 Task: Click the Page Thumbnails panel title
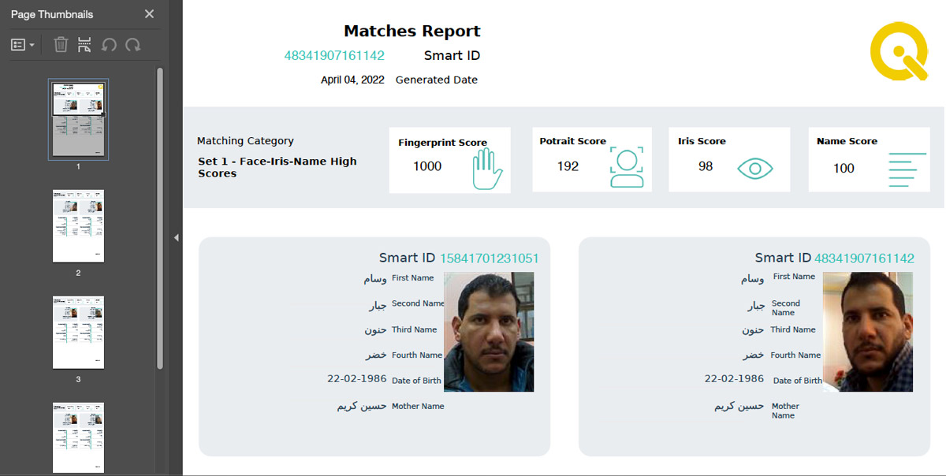tap(52, 14)
